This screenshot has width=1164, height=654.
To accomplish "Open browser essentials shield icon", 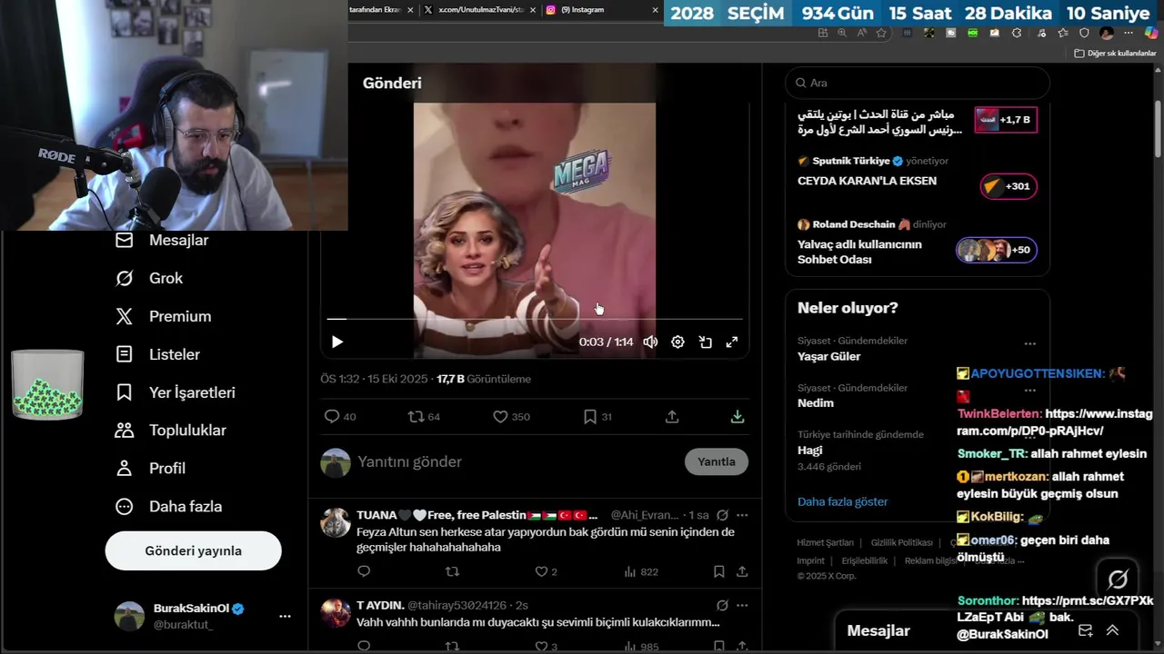I will point(1084,33).
